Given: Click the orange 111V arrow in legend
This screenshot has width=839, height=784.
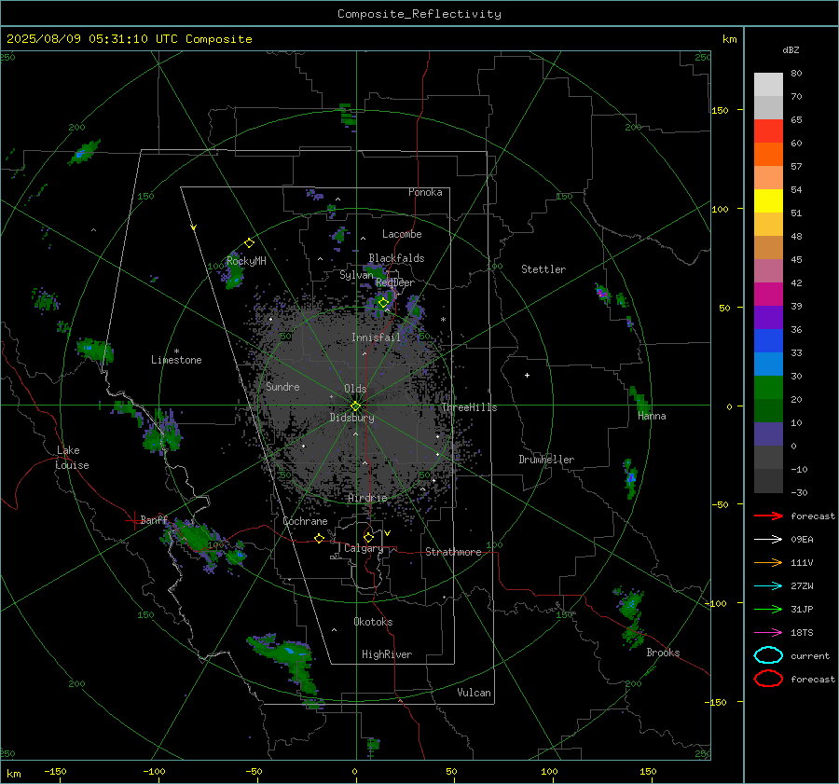Looking at the screenshot, I should [x=768, y=562].
